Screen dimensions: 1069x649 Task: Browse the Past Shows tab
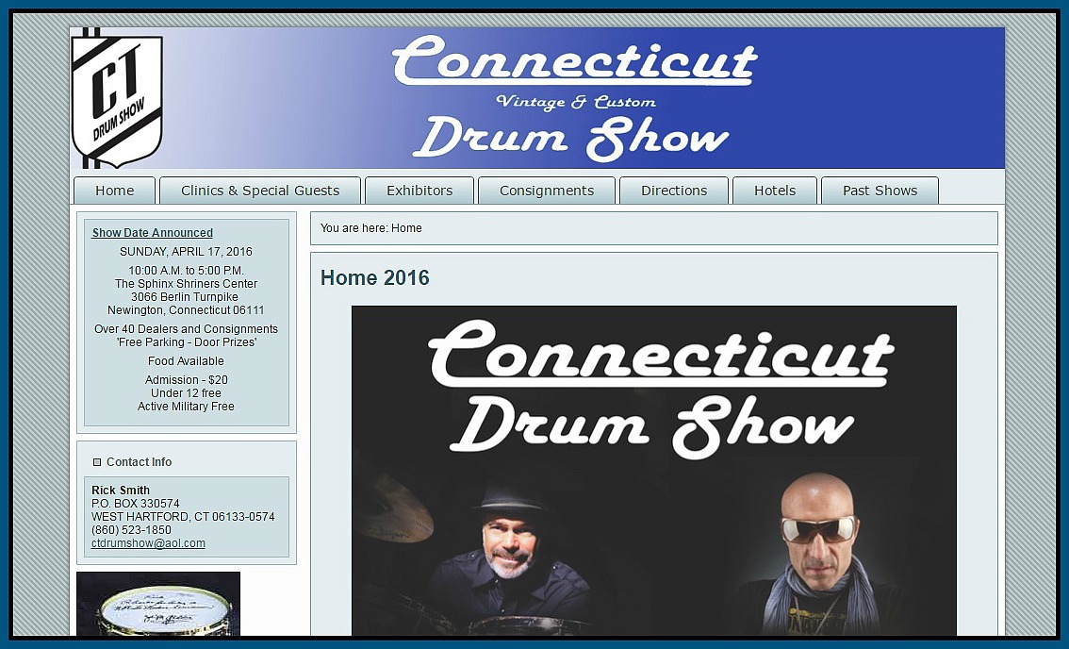[x=880, y=190]
